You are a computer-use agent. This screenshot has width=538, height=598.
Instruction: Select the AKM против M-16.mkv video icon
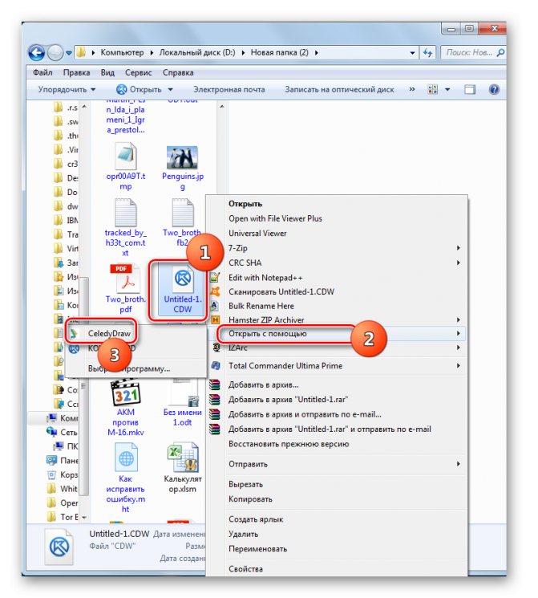[126, 392]
